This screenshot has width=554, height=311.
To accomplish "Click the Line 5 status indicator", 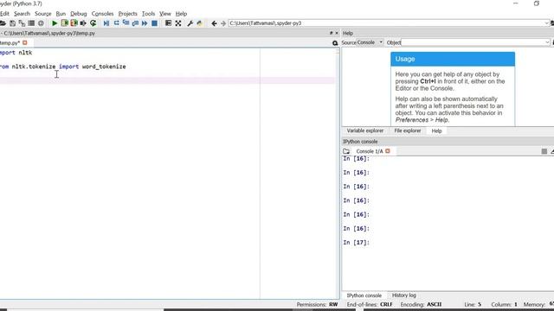I will (x=473, y=305).
